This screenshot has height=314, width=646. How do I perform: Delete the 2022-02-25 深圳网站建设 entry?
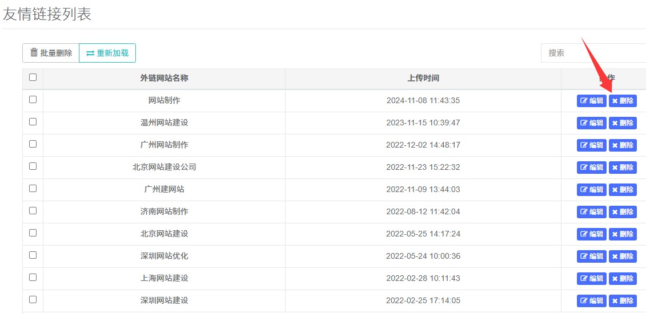click(x=623, y=301)
